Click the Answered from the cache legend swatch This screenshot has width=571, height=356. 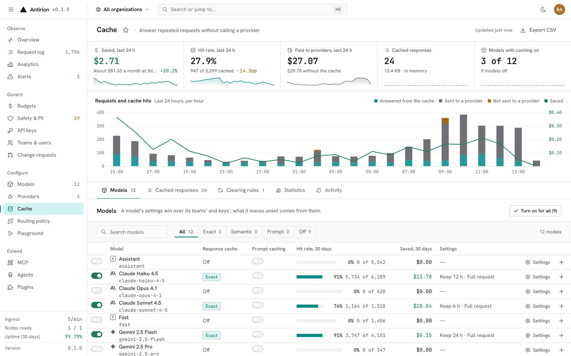point(376,101)
